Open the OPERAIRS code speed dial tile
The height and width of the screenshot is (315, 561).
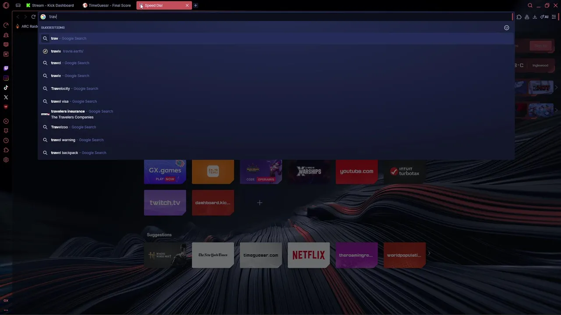(261, 171)
